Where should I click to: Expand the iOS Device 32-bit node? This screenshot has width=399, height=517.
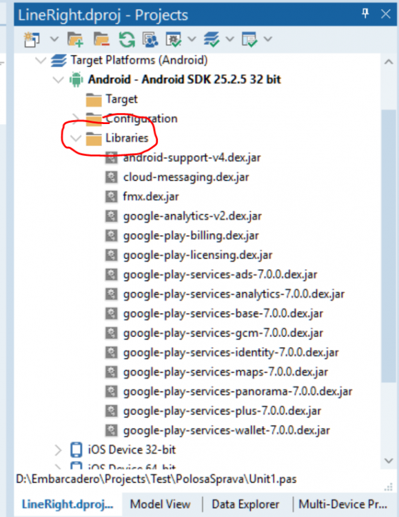pos(58,449)
